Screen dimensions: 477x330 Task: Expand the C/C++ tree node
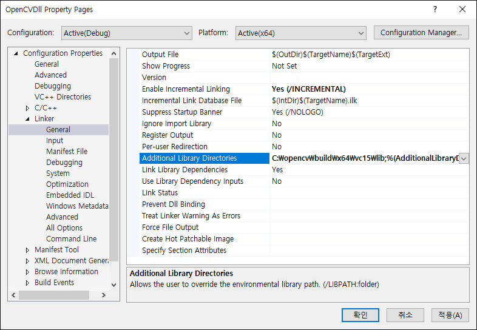pos(28,108)
